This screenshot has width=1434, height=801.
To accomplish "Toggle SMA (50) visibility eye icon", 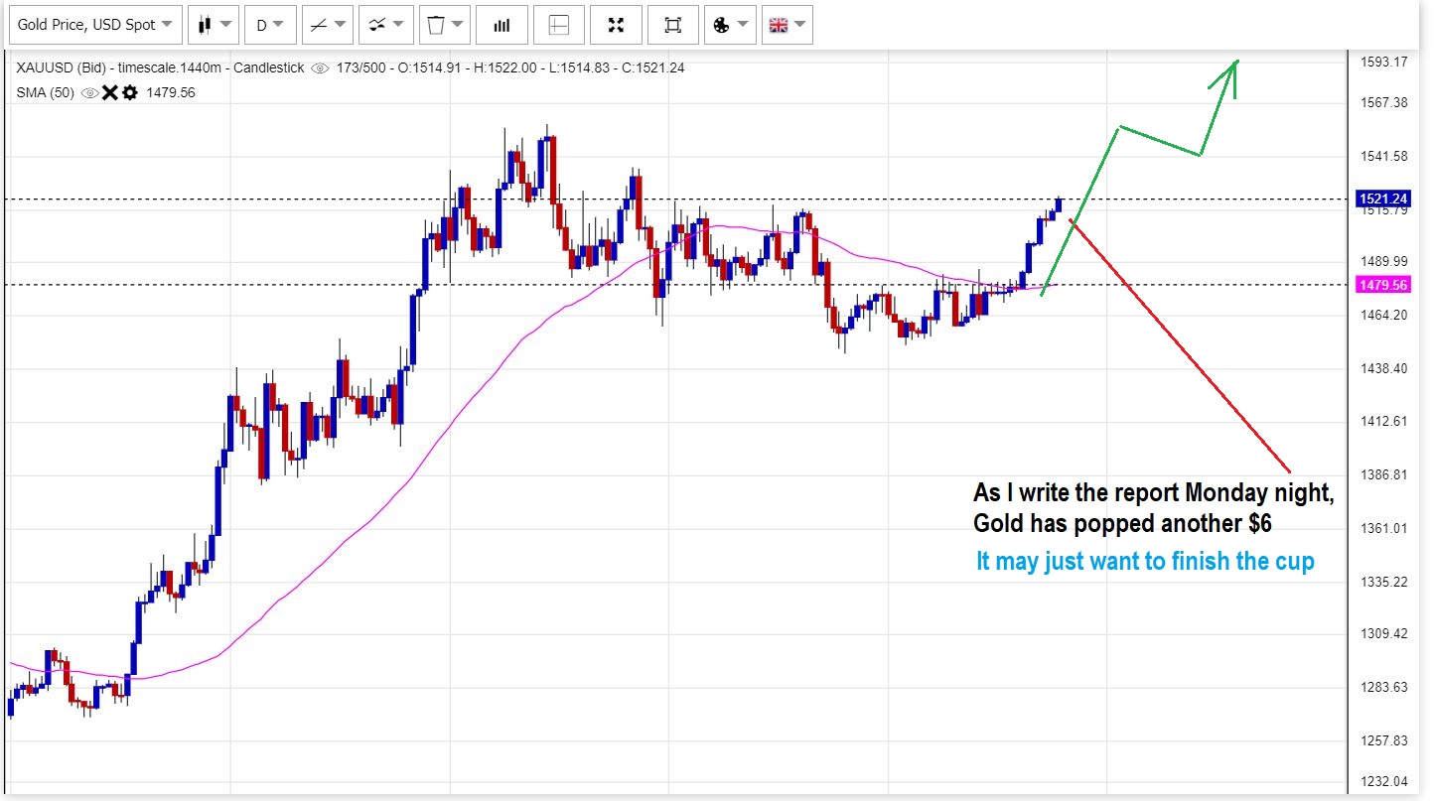I will click(89, 92).
